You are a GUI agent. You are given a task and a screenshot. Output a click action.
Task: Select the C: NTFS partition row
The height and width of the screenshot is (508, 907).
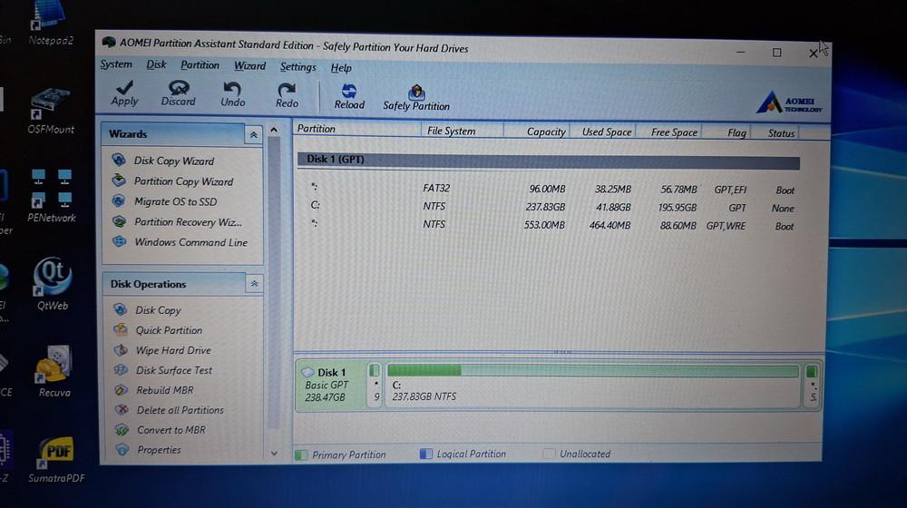pos(549,207)
